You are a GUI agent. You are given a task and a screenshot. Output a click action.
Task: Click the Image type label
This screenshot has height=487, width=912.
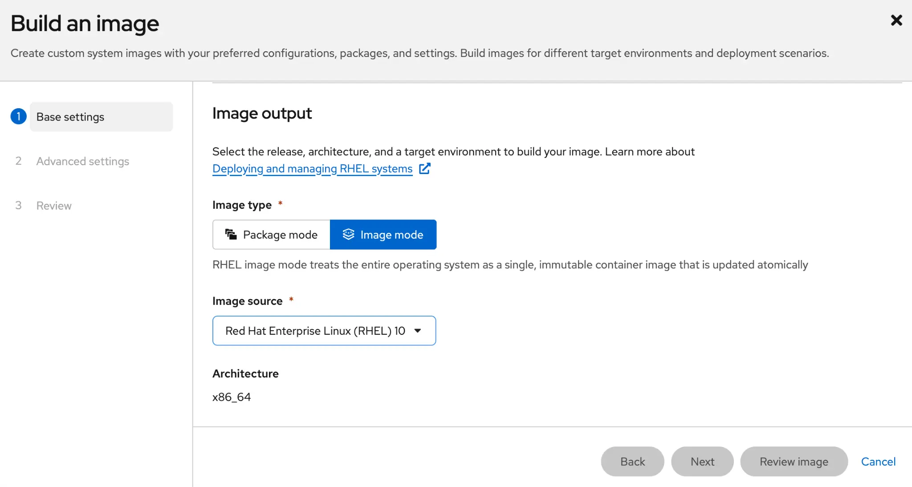[x=242, y=205]
